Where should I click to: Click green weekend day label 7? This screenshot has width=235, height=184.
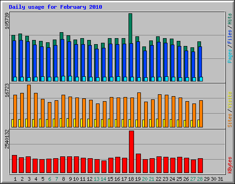(56, 179)
